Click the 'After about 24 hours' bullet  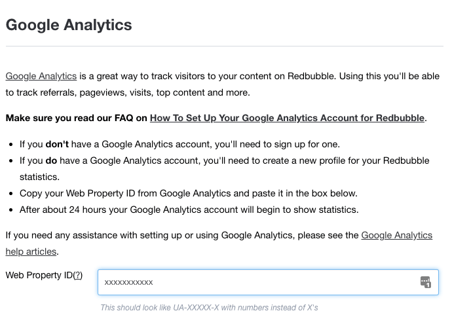coord(189,210)
